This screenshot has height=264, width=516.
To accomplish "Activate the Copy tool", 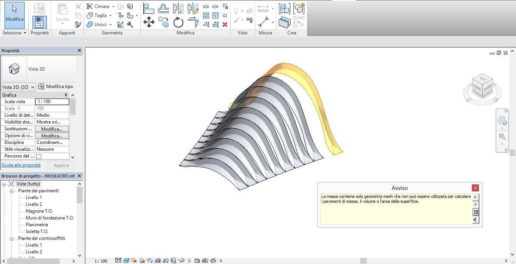I will (x=163, y=22).
